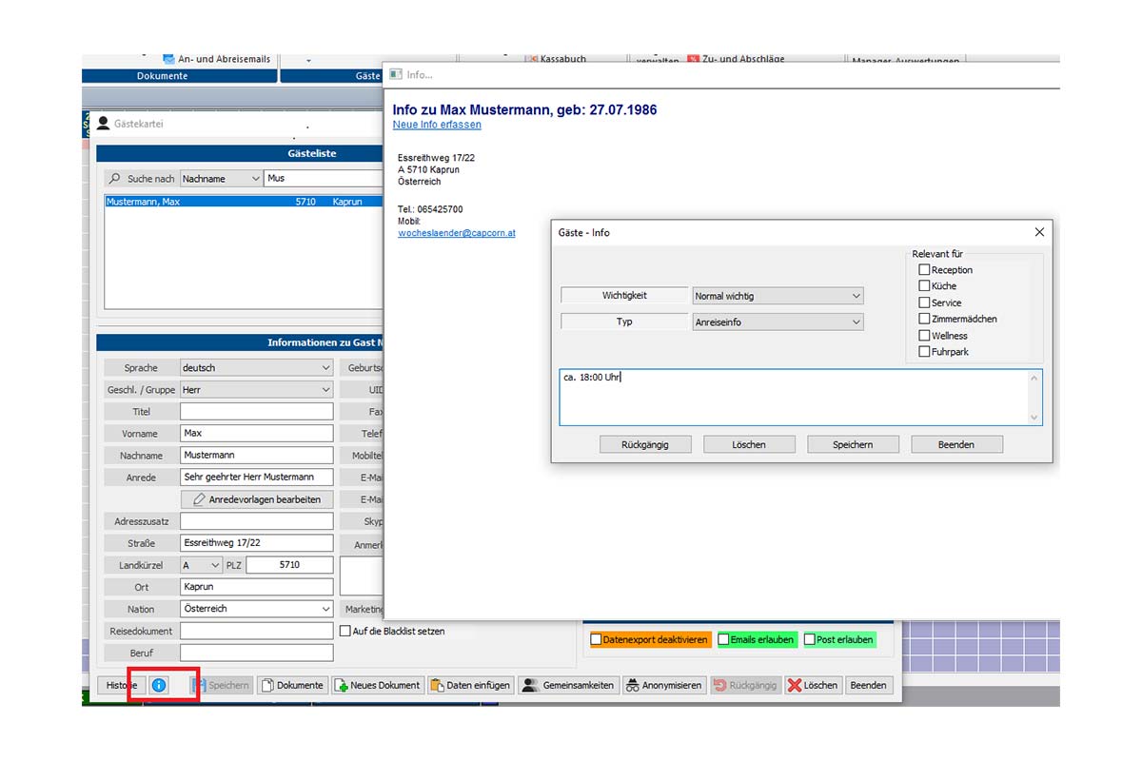This screenshot has width=1142, height=761.
Task: Click the Daten einfügen clipboard button
Action: tap(470, 685)
